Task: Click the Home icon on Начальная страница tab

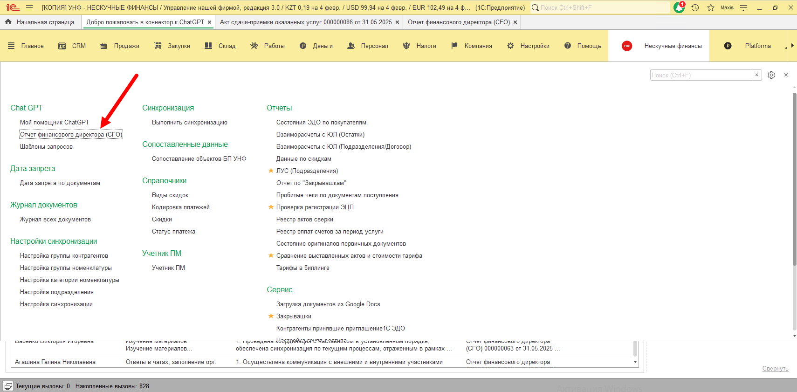Action: [x=8, y=22]
